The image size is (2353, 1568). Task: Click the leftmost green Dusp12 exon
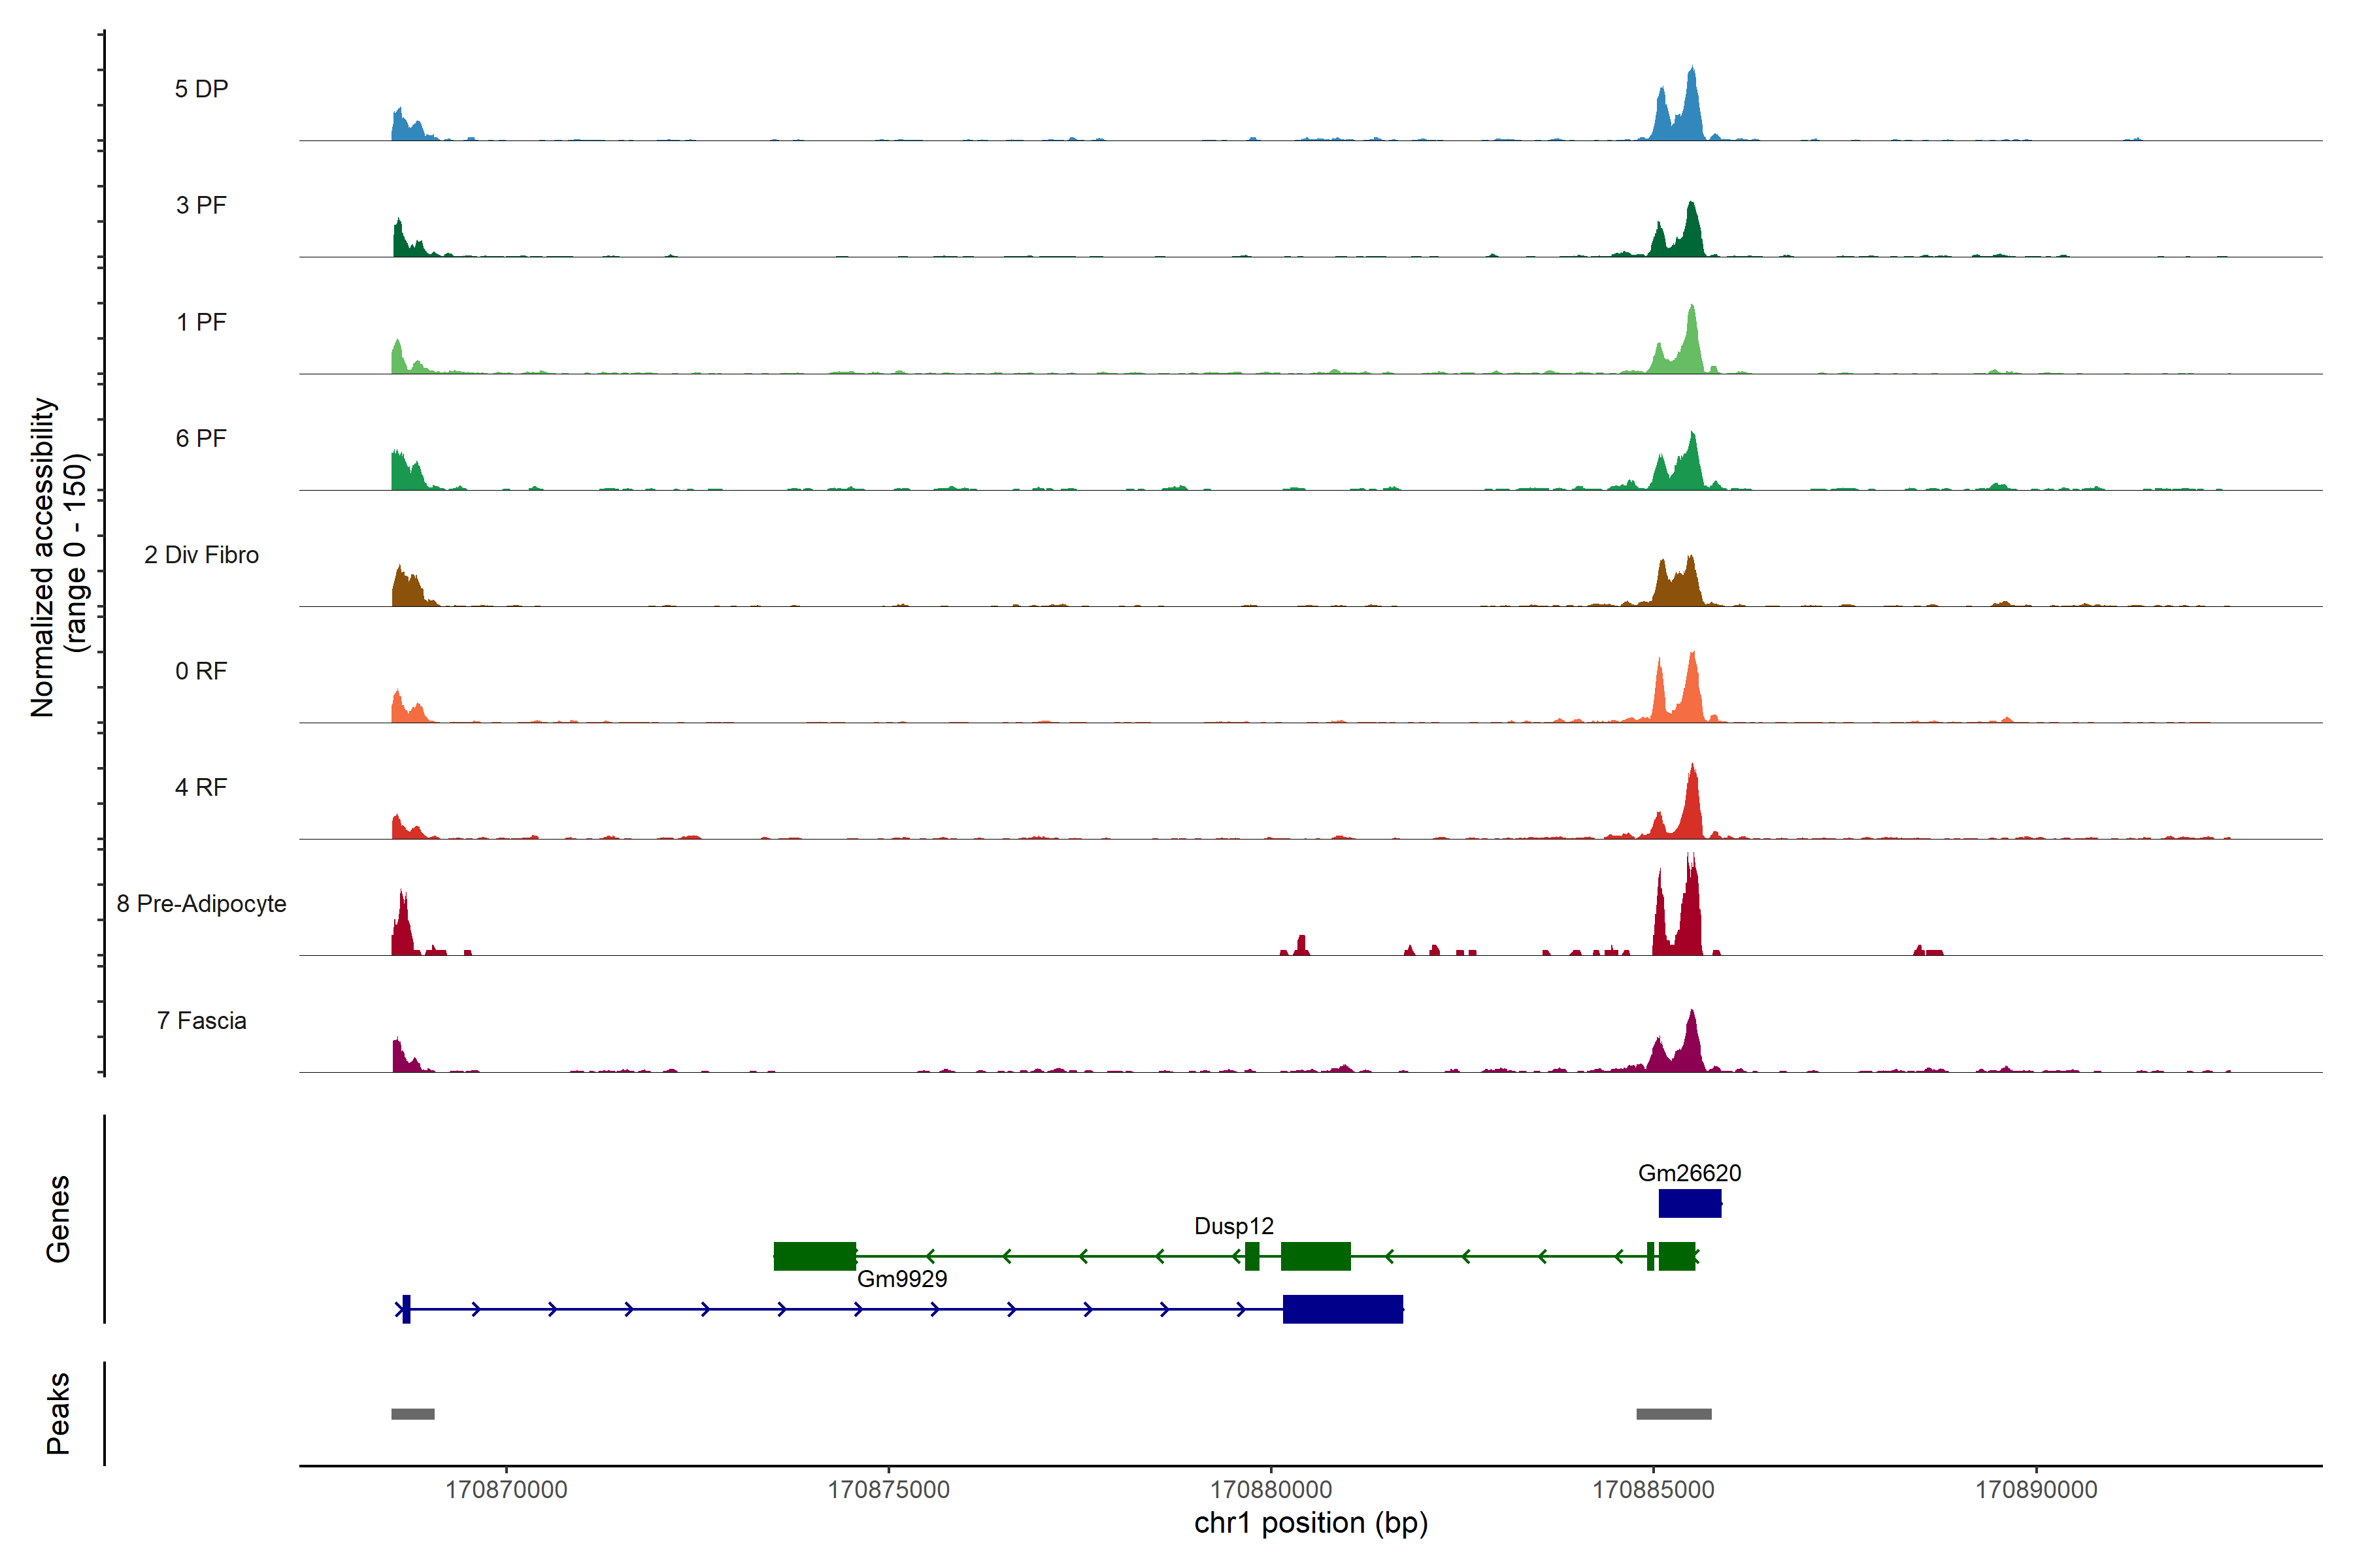coord(814,1256)
